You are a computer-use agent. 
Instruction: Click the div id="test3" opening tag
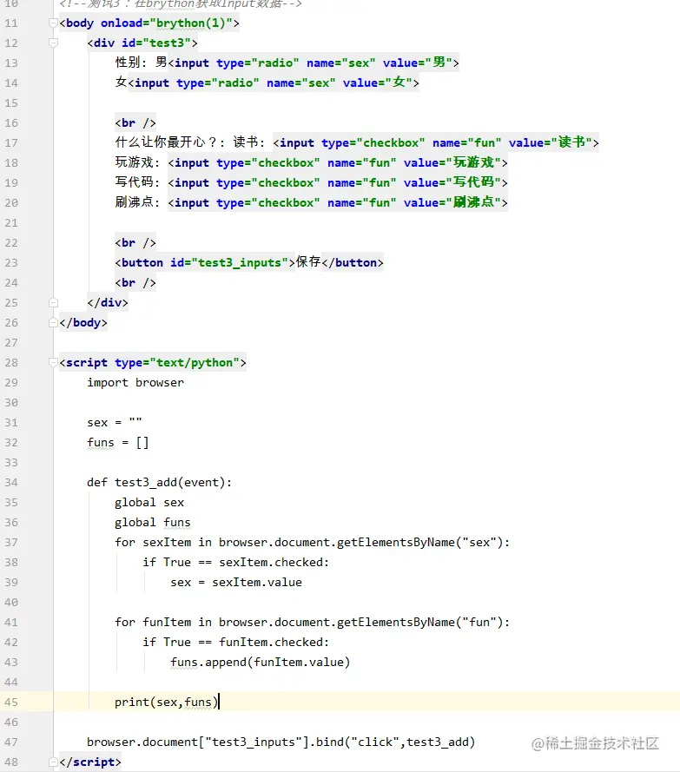click(142, 43)
